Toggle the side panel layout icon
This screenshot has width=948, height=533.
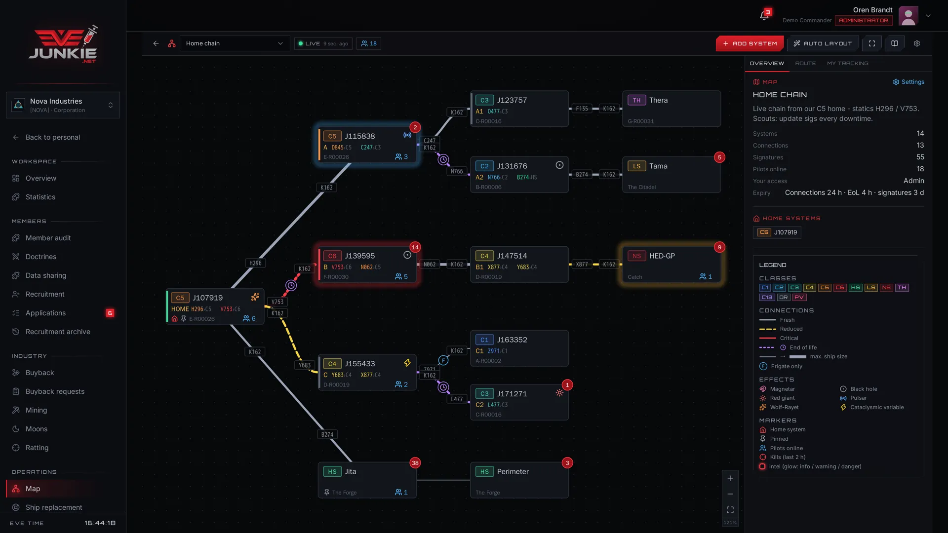pyautogui.click(x=895, y=43)
